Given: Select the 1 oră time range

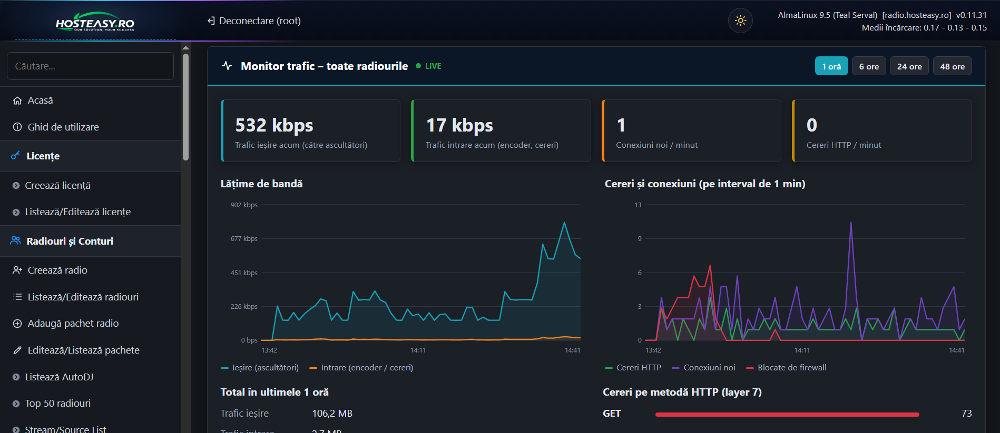Looking at the screenshot, I should (831, 66).
